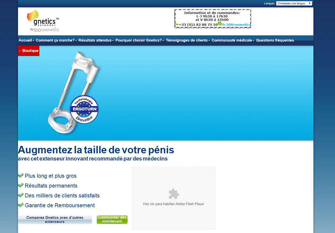Open 'Communauté médicale' menu item

pos(232,40)
